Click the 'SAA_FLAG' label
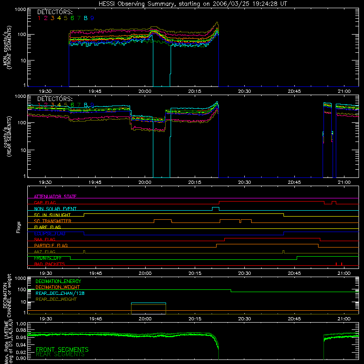Screen dimensions: 364x364 (45, 239)
